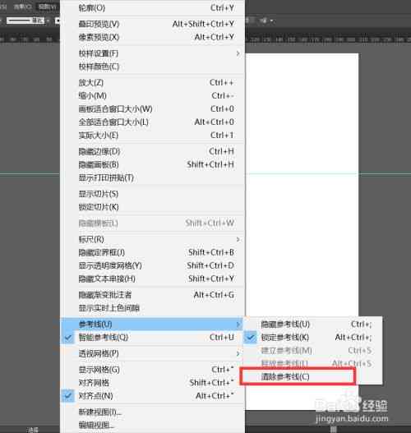The height and width of the screenshot is (433, 411).
Task: Open the stroke profile 等比 dropdown
Action: pyautogui.click(x=28, y=21)
